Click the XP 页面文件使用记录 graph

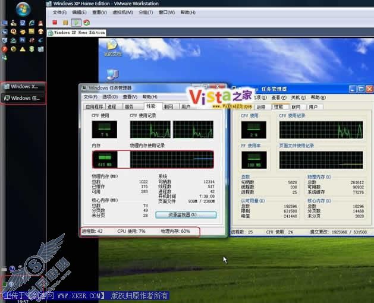click(x=321, y=160)
